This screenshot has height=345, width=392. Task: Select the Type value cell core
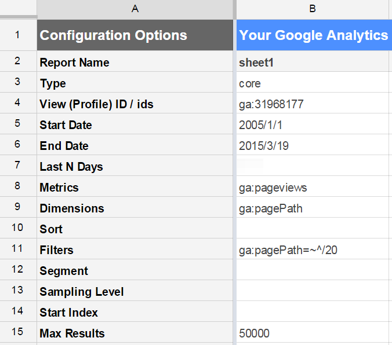pos(314,82)
